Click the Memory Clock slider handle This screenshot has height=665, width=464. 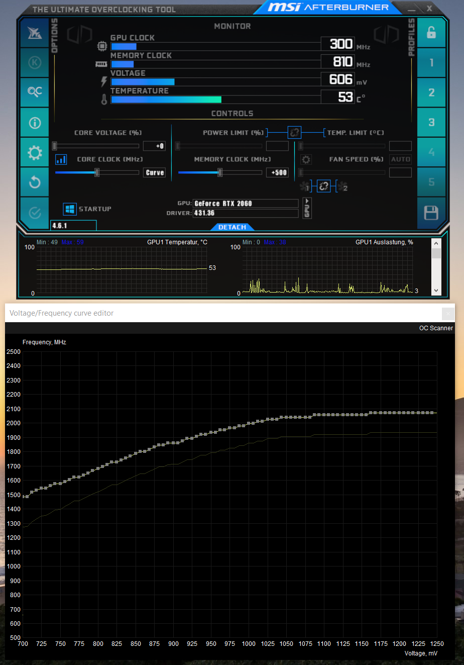pos(220,173)
